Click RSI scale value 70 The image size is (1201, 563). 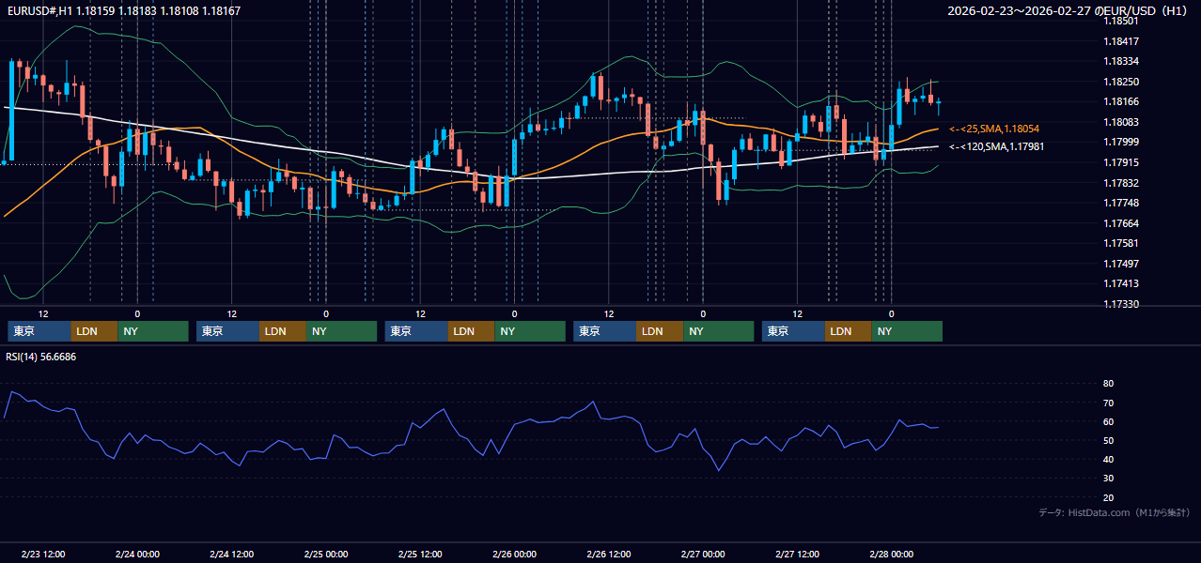[1108, 403]
